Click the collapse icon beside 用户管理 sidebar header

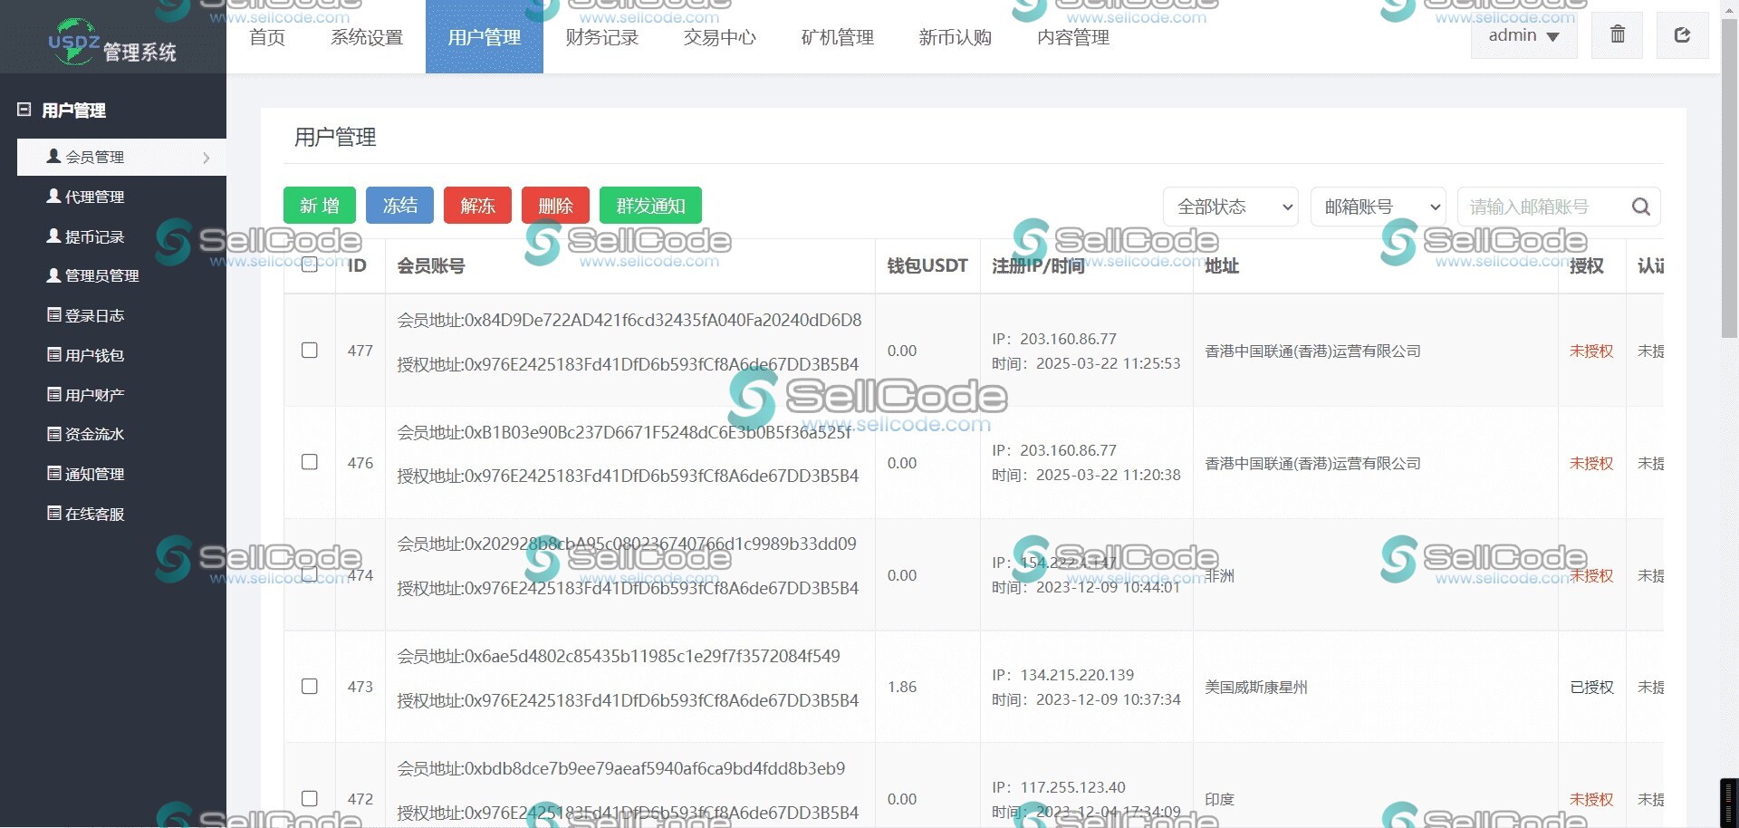22,110
